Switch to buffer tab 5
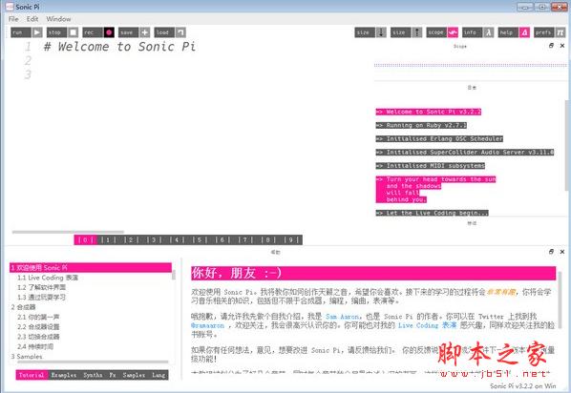 (x=200, y=239)
